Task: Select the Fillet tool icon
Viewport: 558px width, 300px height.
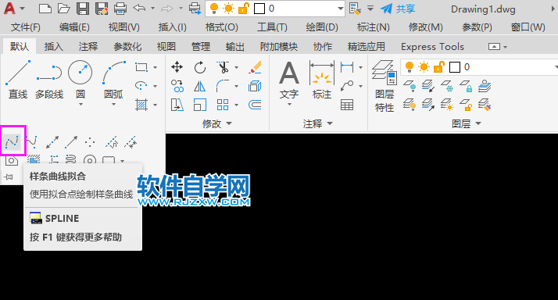Action: [x=223, y=86]
